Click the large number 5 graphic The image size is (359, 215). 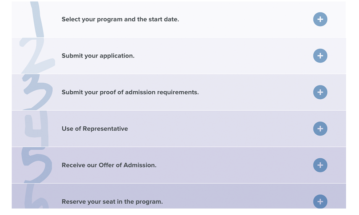[x=37, y=165]
